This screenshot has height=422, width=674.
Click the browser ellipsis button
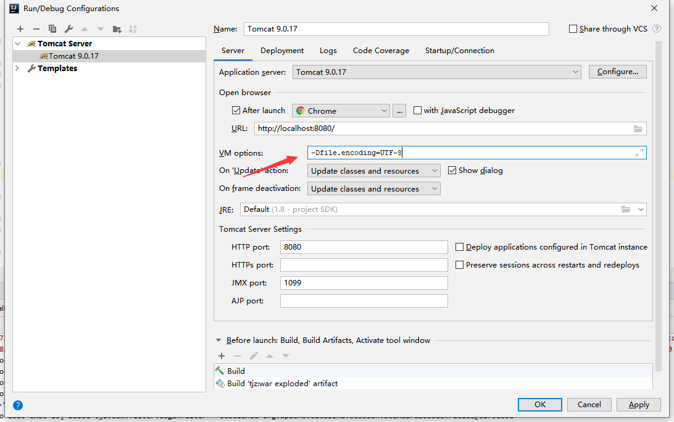tap(399, 111)
